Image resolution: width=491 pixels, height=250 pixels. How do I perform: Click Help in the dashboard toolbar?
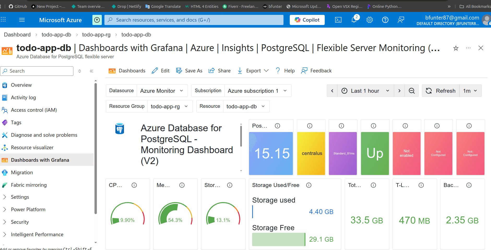(285, 71)
